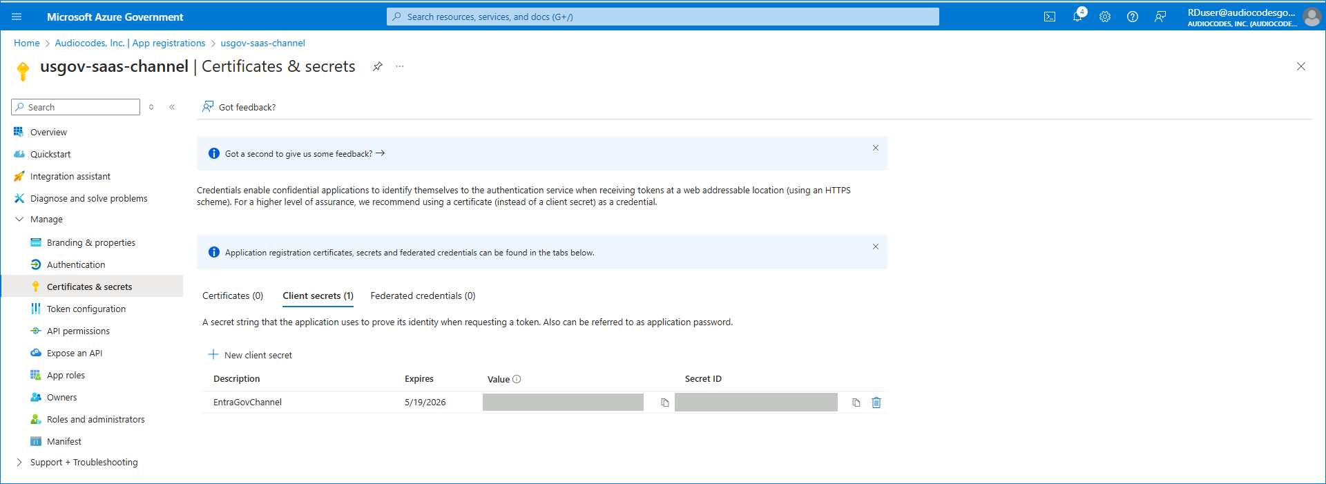
Task: Click the sidebar expand/collapse arrows icon
Action: (151, 107)
